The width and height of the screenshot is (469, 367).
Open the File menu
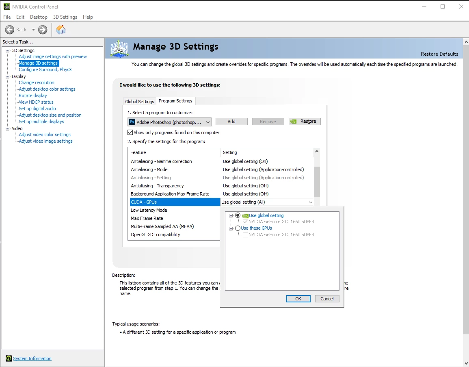(x=7, y=17)
